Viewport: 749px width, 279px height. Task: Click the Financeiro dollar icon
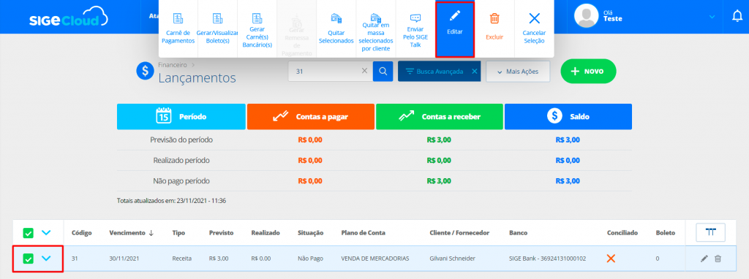(x=145, y=71)
